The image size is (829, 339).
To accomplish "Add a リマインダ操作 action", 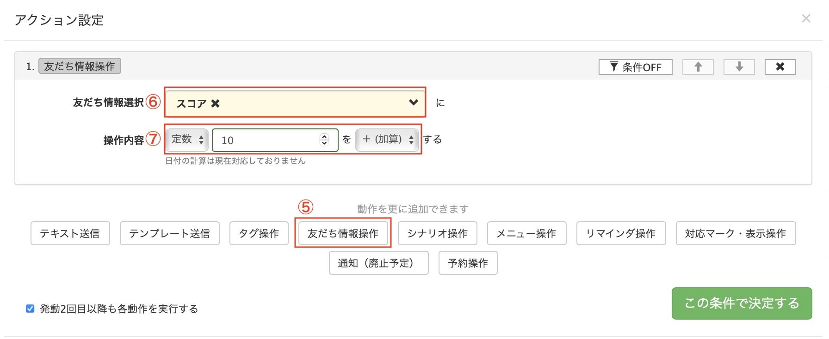I will coord(621,233).
